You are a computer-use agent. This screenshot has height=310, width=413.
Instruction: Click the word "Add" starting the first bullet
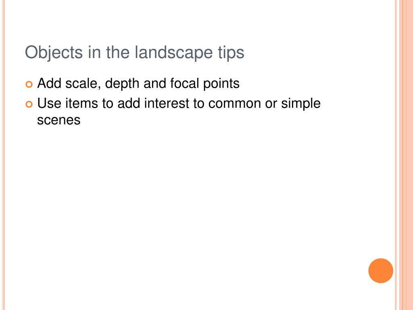(49, 83)
